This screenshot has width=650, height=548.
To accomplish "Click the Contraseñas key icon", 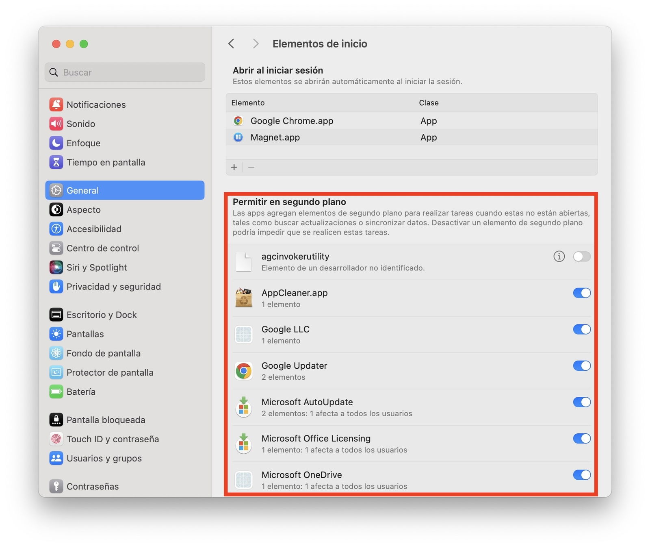I will point(56,486).
